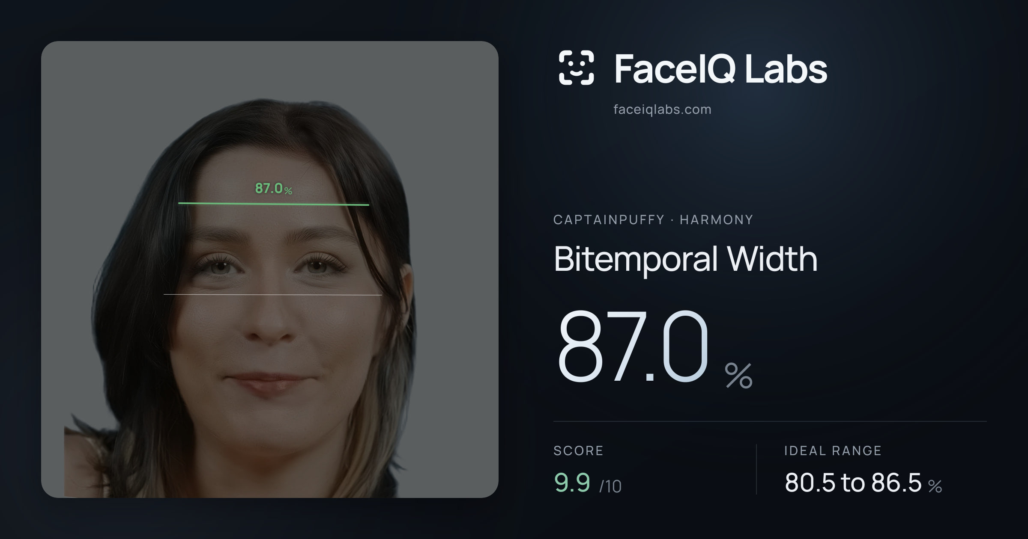Click the green 87.0% label on forehead
The image size is (1028, 539).
point(274,188)
